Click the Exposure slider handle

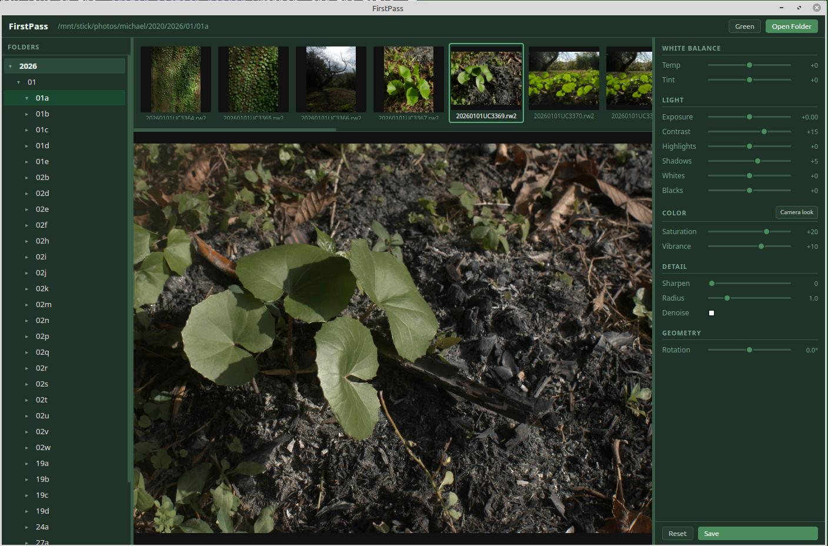point(749,116)
